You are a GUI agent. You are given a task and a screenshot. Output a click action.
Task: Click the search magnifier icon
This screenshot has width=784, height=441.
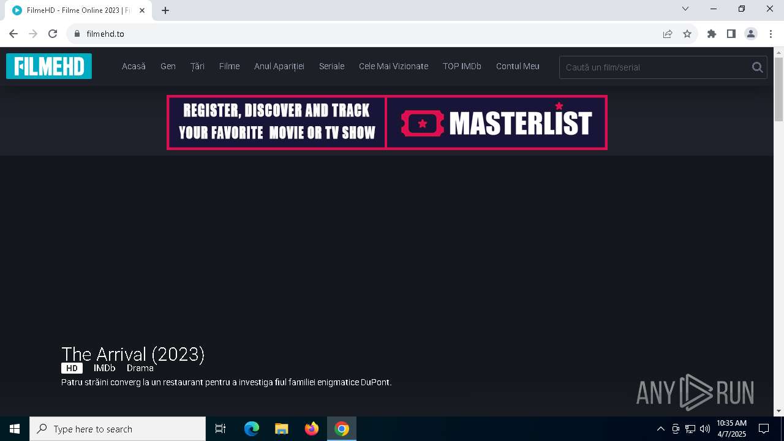pos(757,67)
